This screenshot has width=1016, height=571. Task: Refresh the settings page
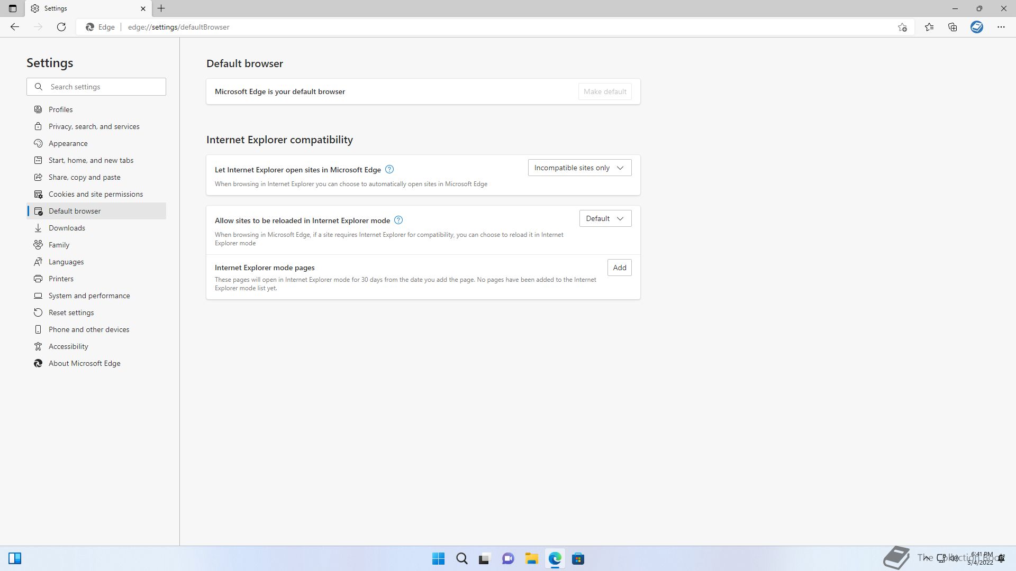point(61,27)
